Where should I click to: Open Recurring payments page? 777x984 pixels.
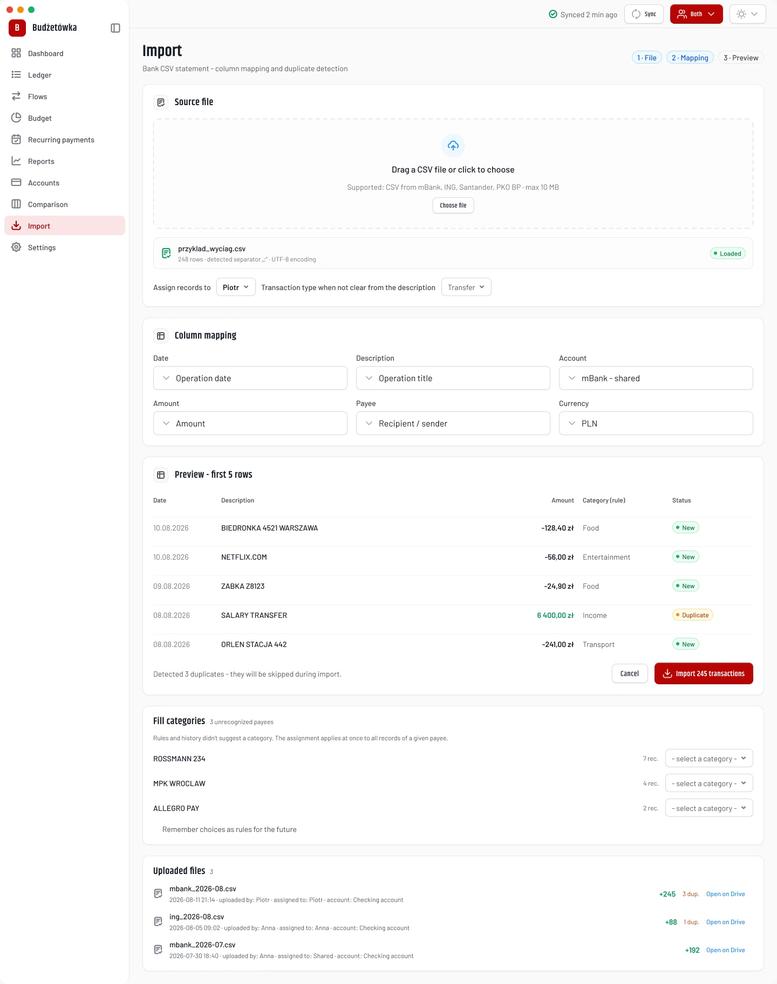(65, 140)
